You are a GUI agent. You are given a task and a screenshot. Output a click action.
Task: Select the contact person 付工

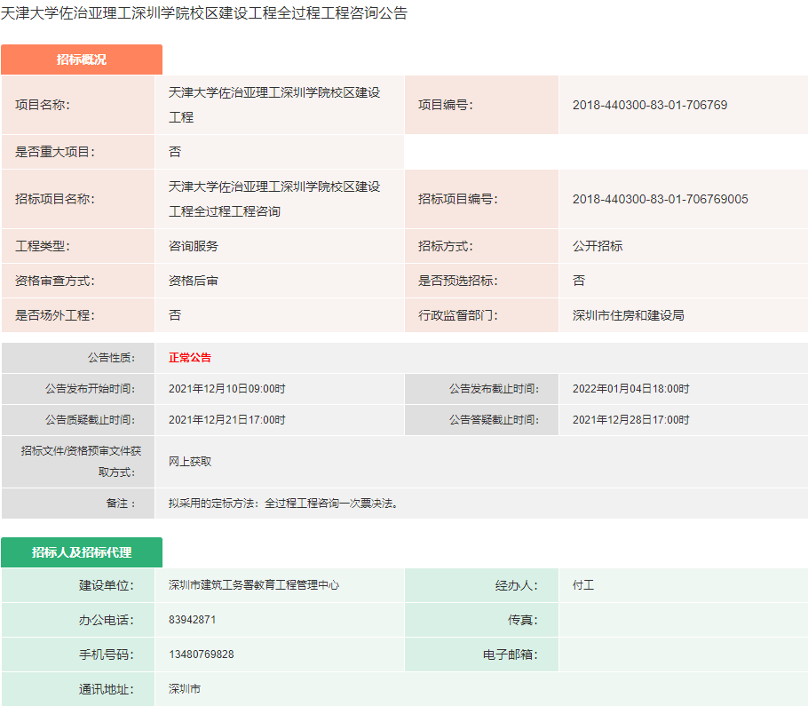point(578,586)
